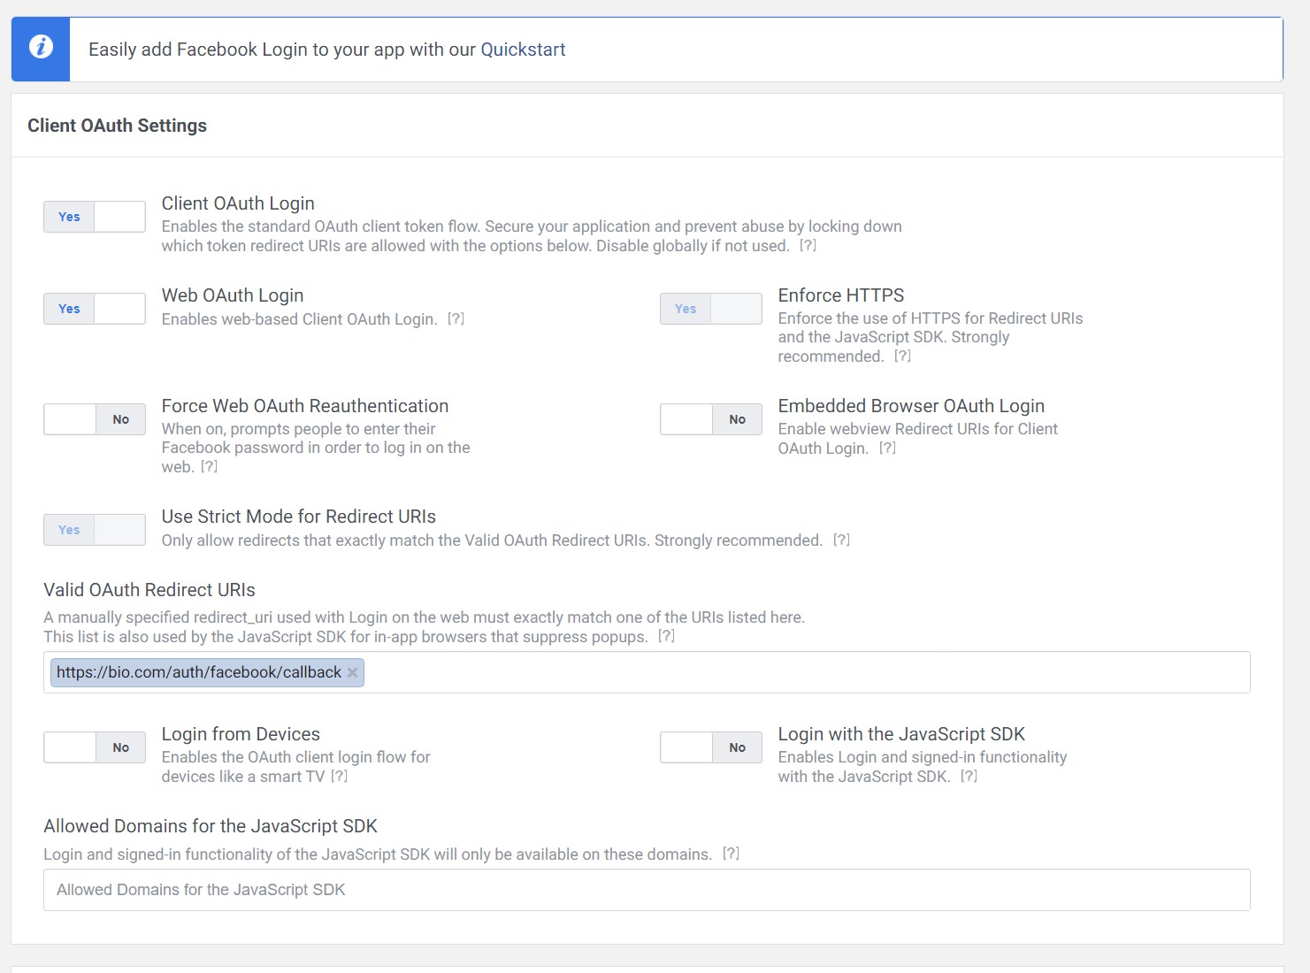1310x973 pixels.
Task: Click the blue info icon in the banner
Action: point(41,47)
